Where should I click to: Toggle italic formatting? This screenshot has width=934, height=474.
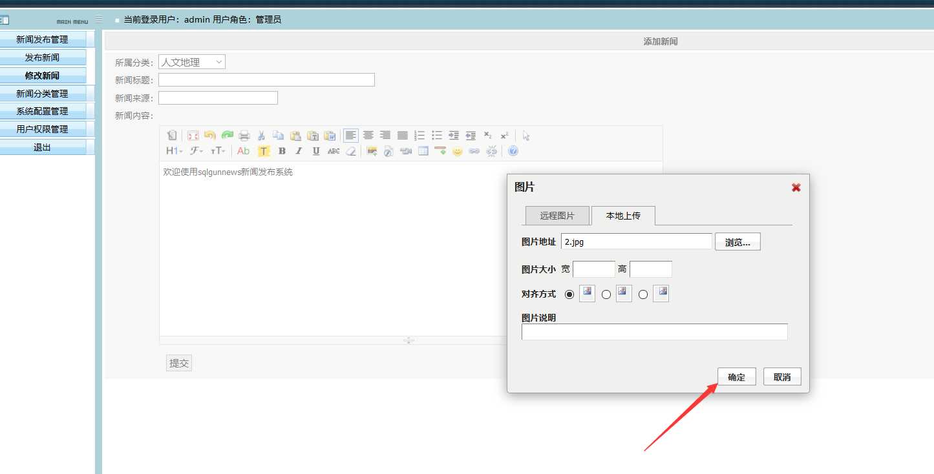point(299,151)
